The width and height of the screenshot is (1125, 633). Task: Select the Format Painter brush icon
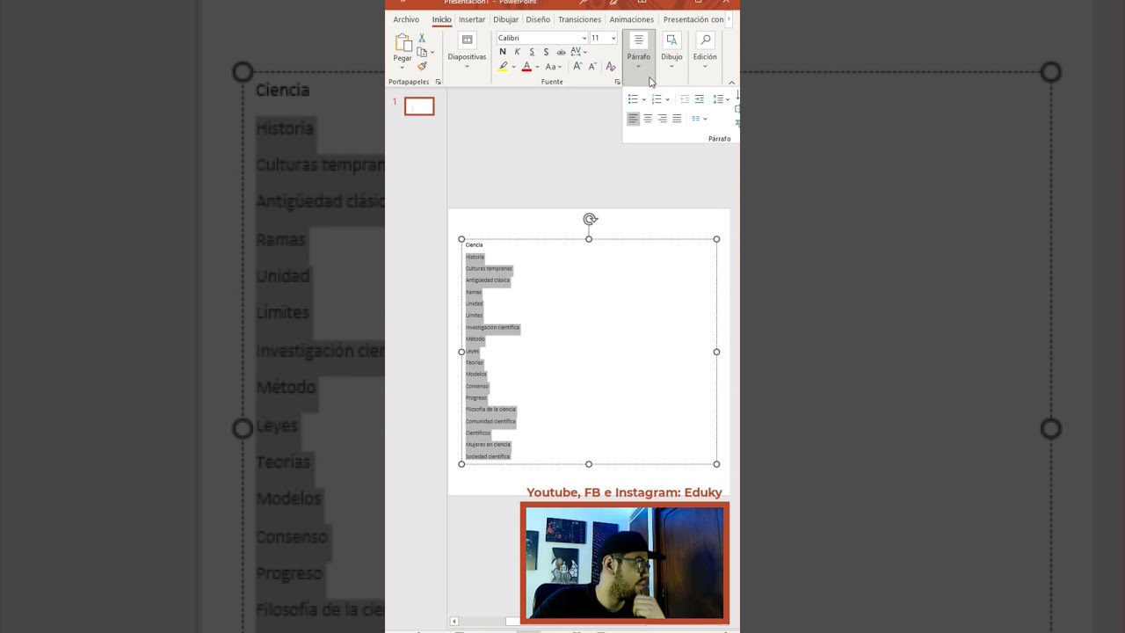click(x=422, y=66)
